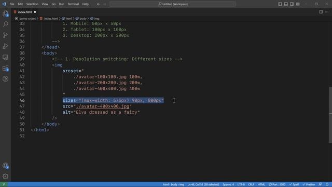Toggle the primary side bar layout icon

(280, 4)
